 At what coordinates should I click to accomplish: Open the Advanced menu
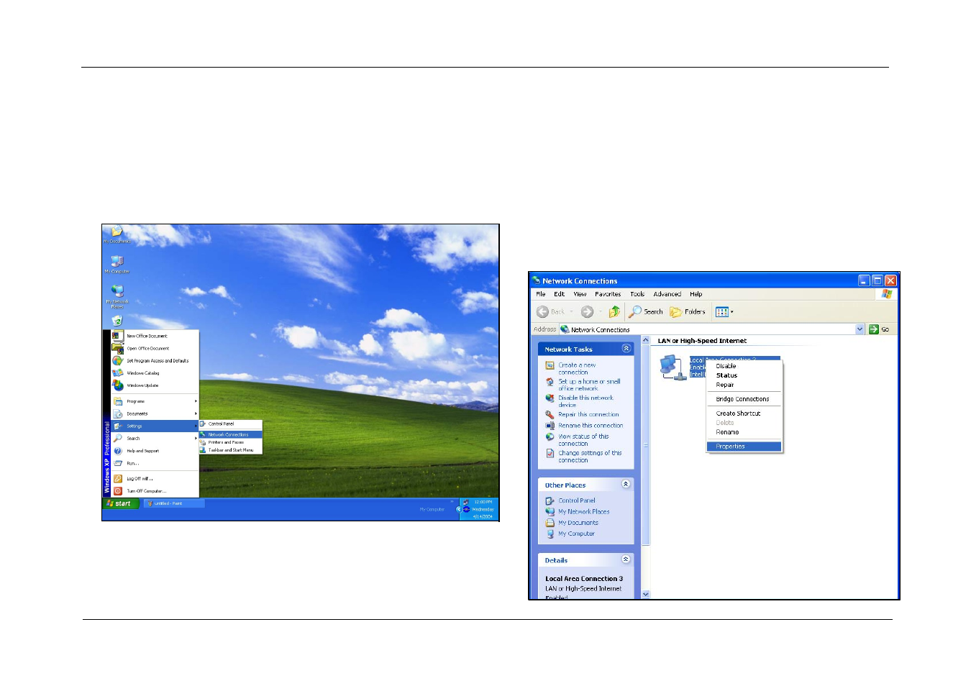click(x=667, y=294)
